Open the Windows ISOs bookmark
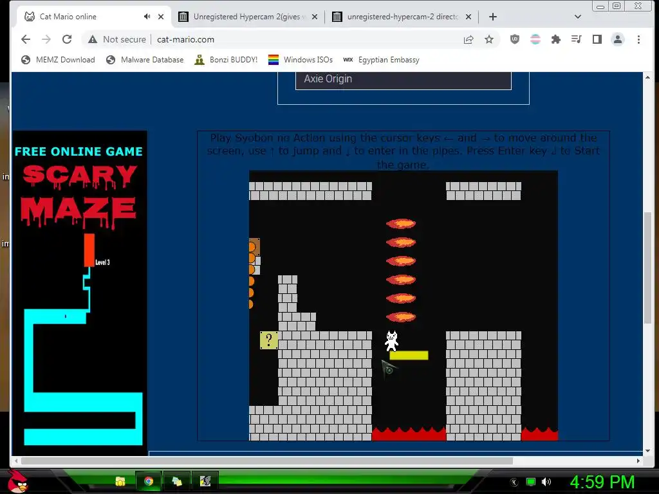This screenshot has height=494, width=659. click(x=301, y=60)
